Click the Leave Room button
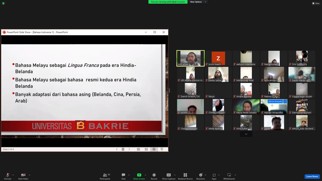This screenshot has height=181, width=322. [312, 176]
